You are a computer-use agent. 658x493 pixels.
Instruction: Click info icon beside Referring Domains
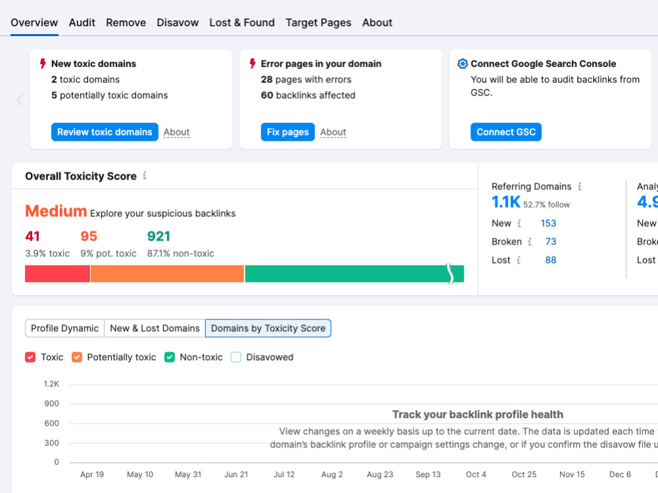580,186
